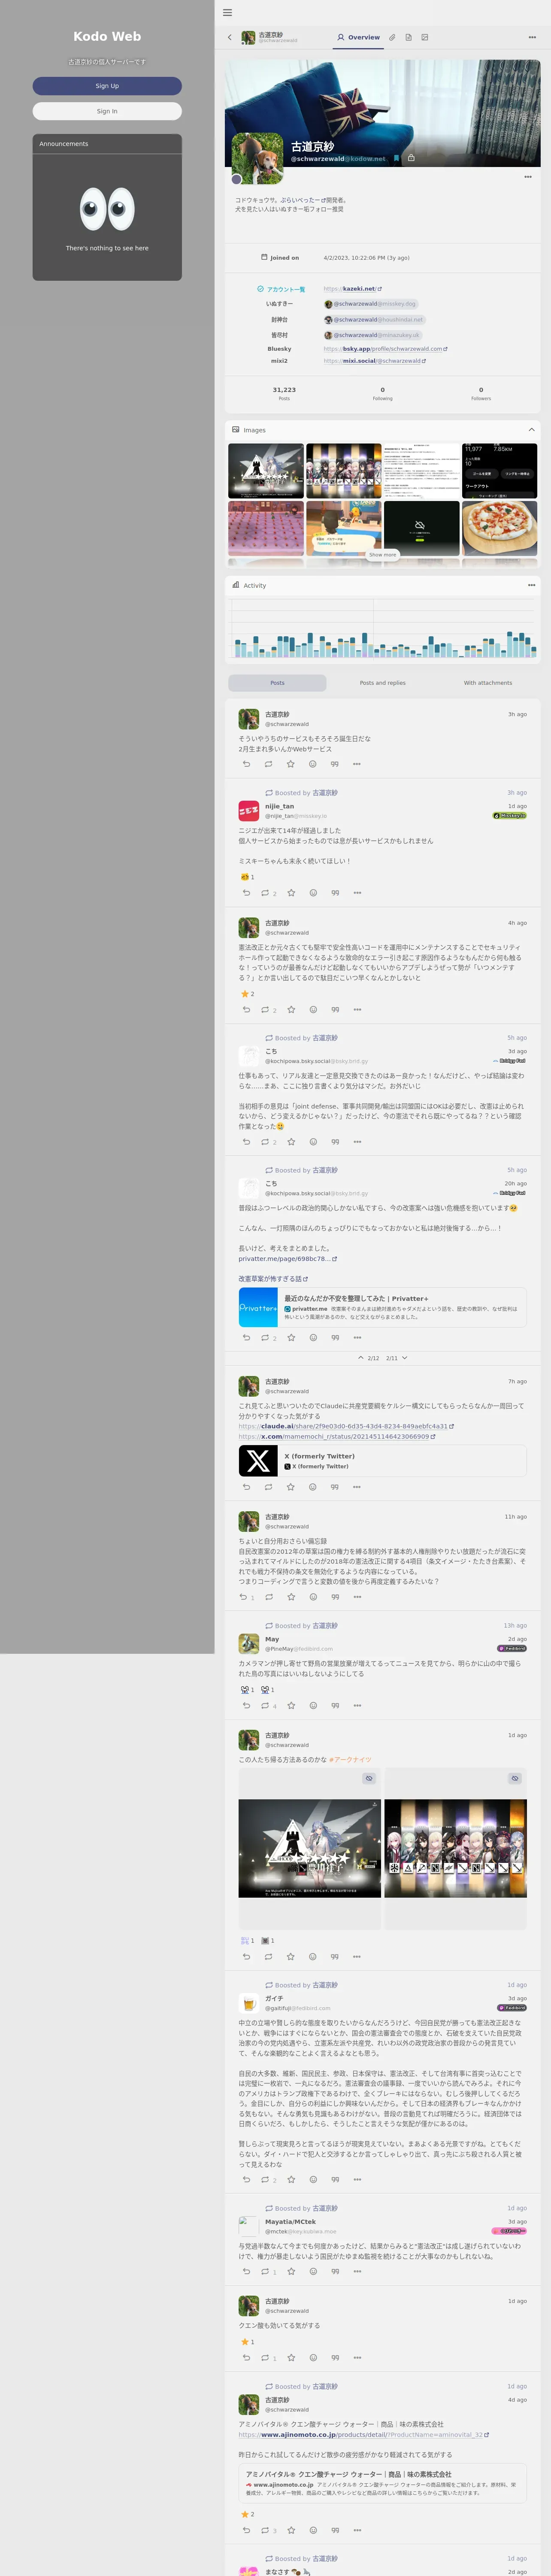Hide the left アークナイツ image
Viewport: 551px width, 2576px height.
pos(369,1779)
